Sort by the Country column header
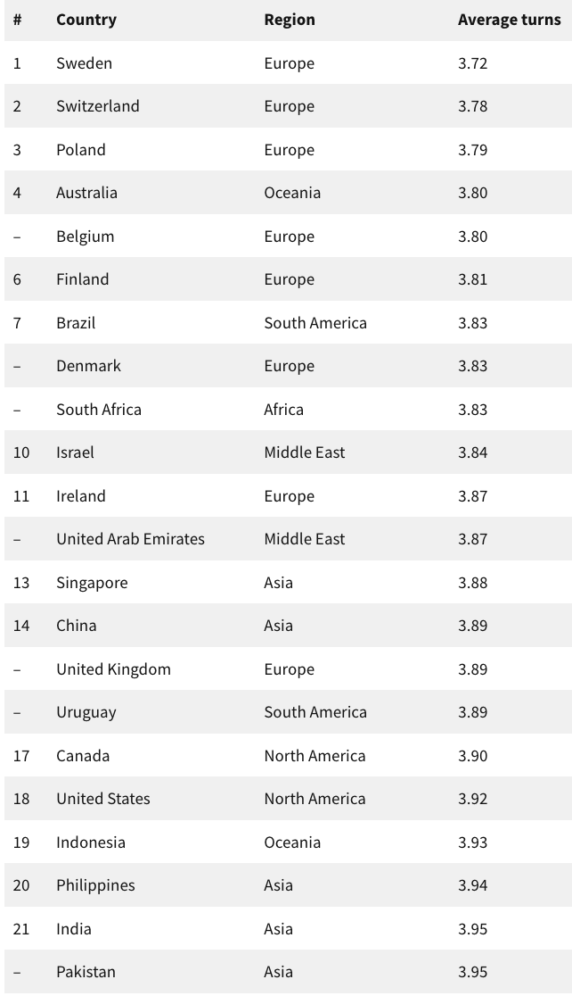Screen dimensions: 572x996 pyautogui.click(x=86, y=20)
